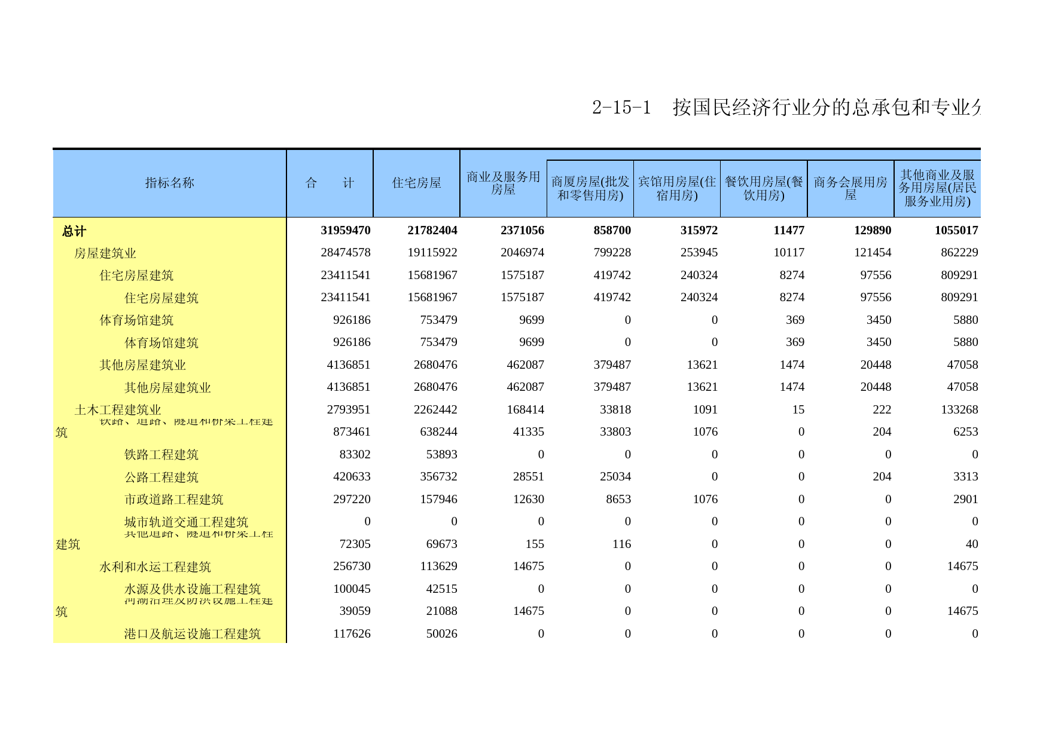
Task: Select the 港口及航运设施工程建筑 row label
Action: (x=192, y=634)
